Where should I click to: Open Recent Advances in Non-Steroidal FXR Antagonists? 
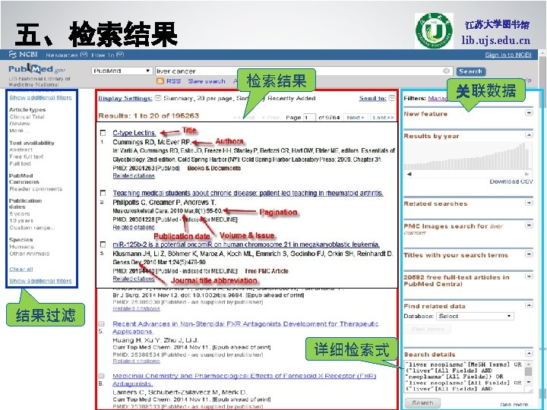click(x=245, y=328)
